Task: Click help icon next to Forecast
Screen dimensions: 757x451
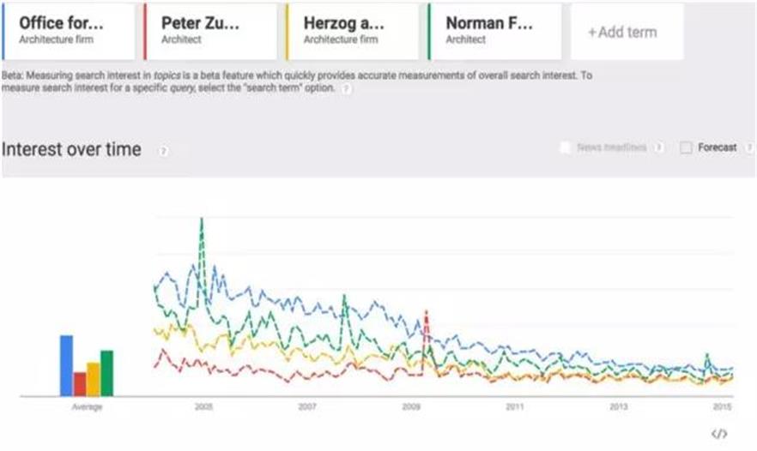Action: pos(749,147)
